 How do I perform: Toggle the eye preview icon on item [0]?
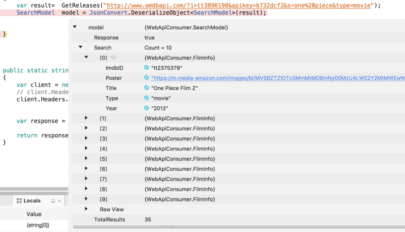113,58
